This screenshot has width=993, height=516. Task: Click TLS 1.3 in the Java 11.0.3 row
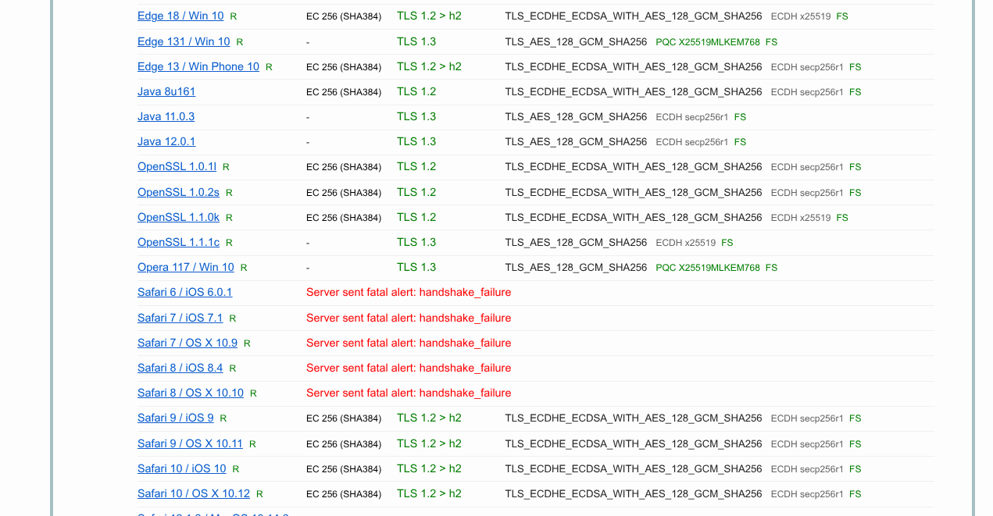(x=416, y=116)
